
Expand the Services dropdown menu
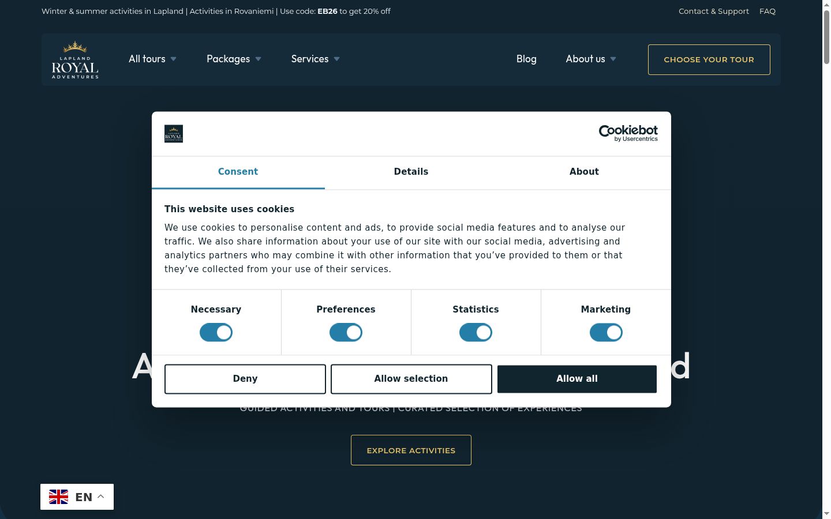315,59
